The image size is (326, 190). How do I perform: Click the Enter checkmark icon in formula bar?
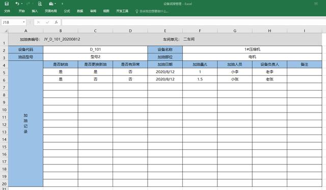point(47,22)
